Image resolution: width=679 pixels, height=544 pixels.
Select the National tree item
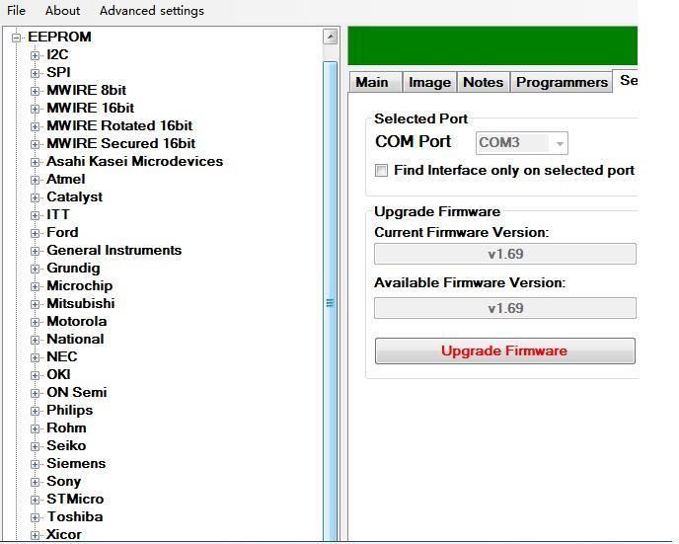(75, 339)
